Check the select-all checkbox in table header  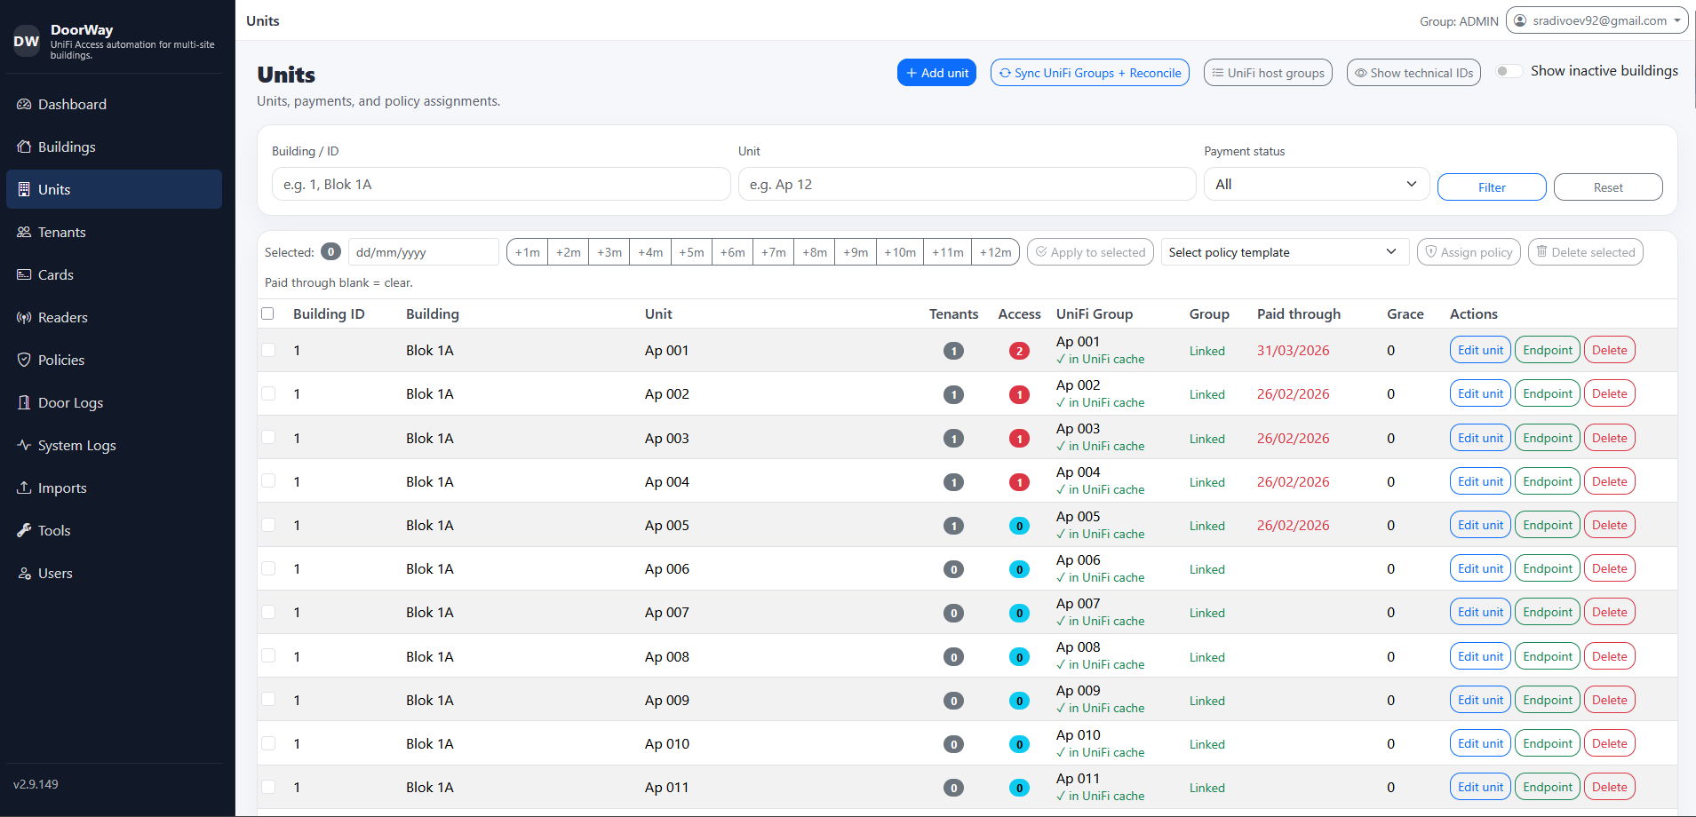tap(267, 313)
